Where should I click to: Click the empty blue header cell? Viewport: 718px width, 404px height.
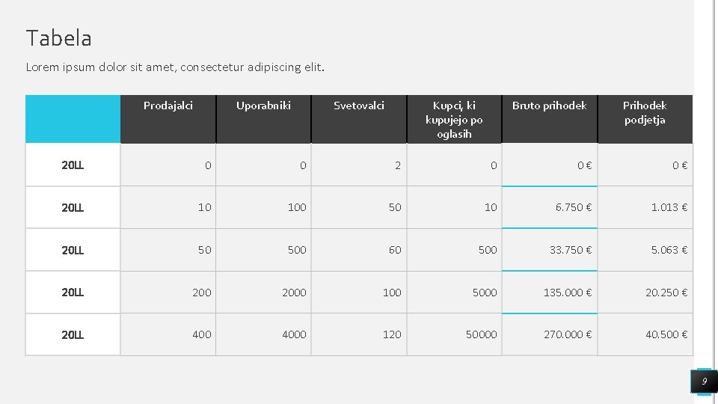click(73, 119)
